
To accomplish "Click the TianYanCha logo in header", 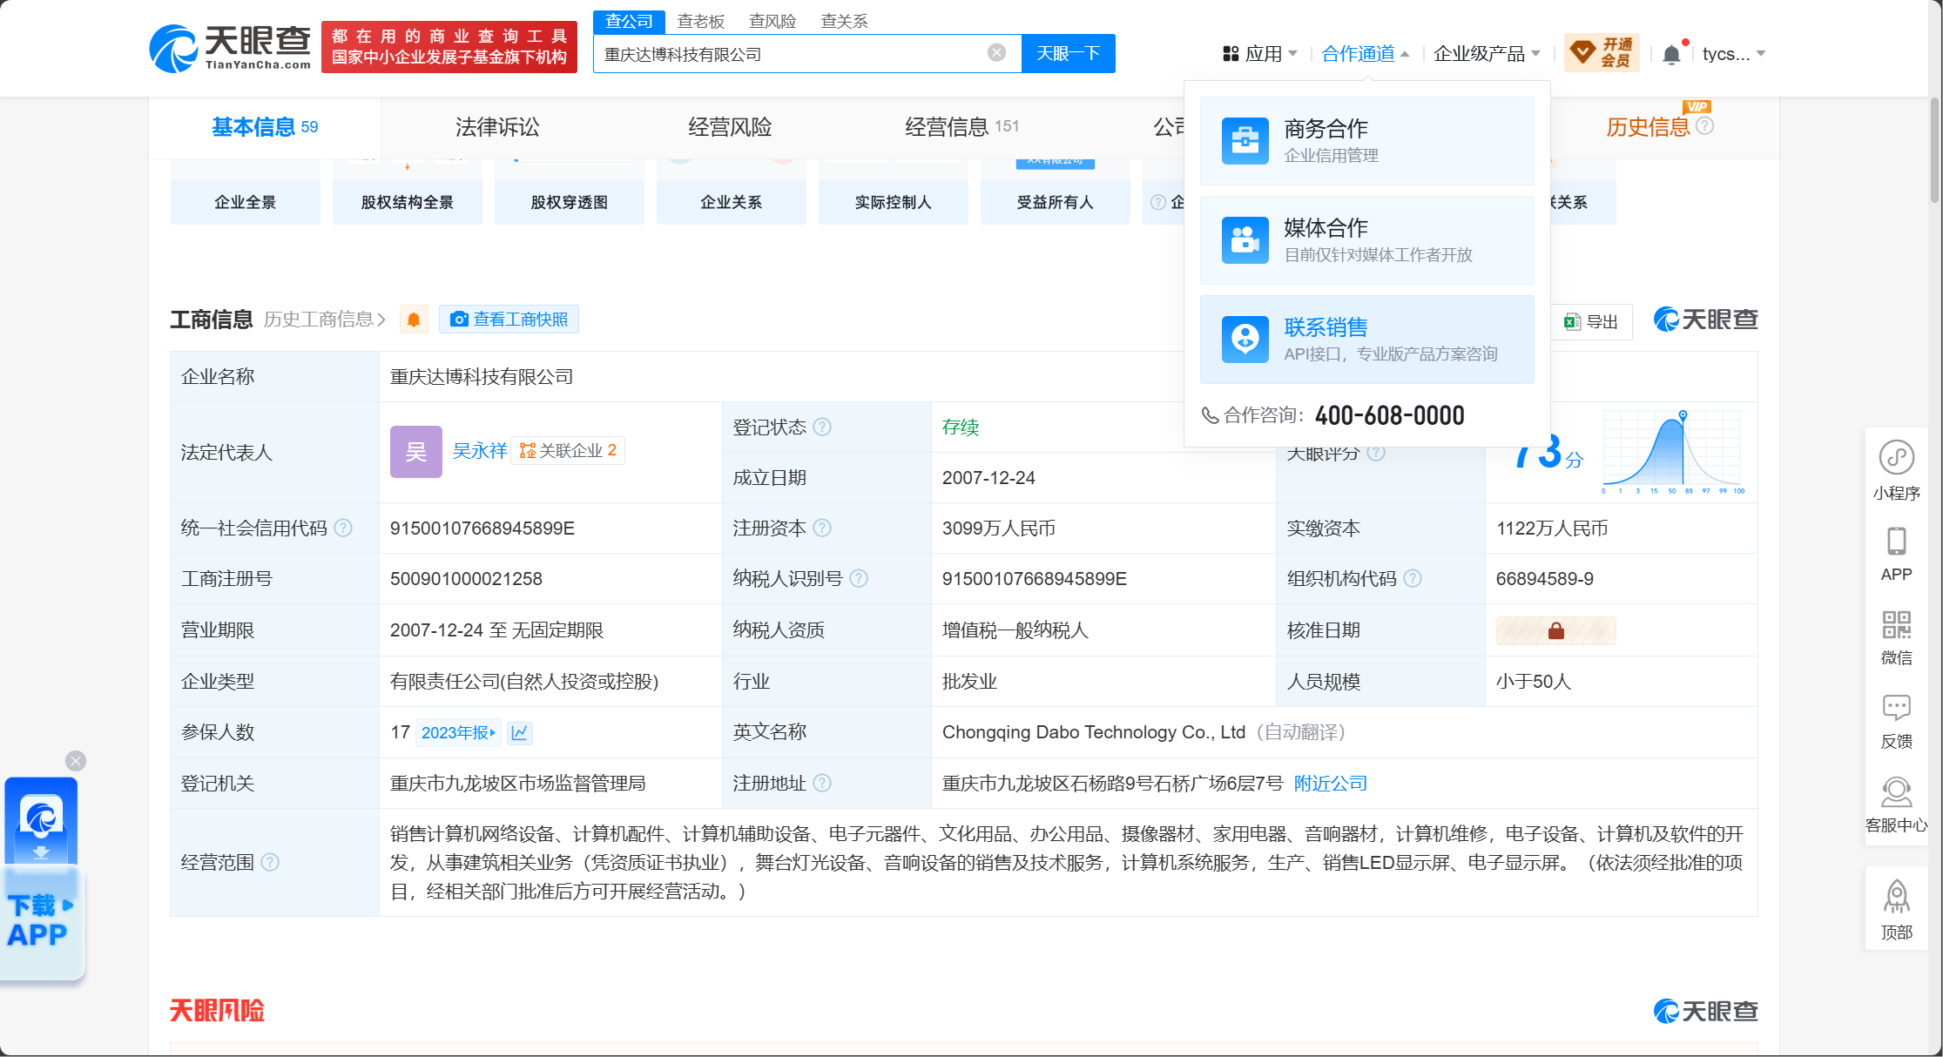I will coord(230,48).
